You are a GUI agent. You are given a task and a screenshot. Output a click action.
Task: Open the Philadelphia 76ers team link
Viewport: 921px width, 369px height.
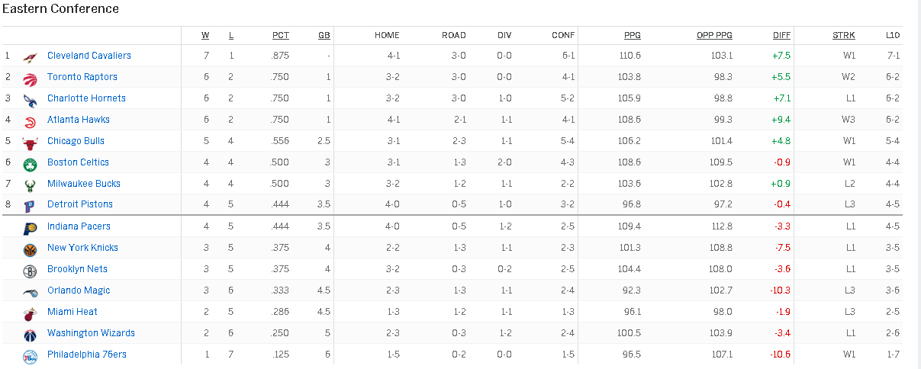[87, 355]
